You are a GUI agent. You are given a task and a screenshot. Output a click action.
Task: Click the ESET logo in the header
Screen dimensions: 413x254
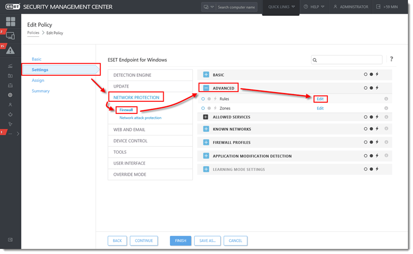[12, 7]
